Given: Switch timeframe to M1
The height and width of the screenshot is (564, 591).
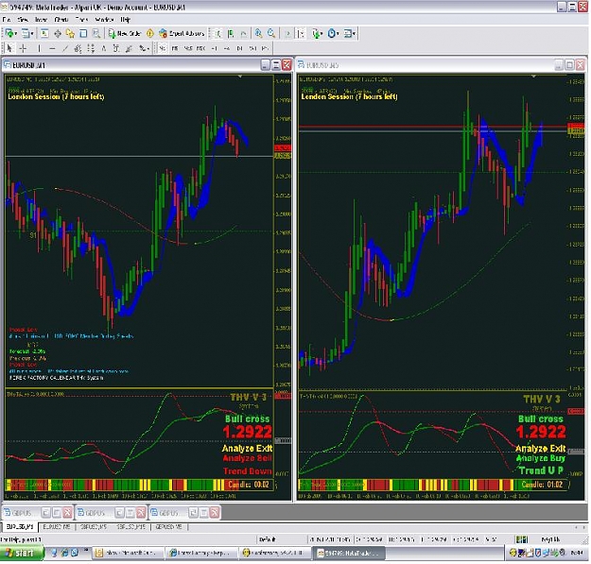Looking at the screenshot, I should [x=163, y=48].
